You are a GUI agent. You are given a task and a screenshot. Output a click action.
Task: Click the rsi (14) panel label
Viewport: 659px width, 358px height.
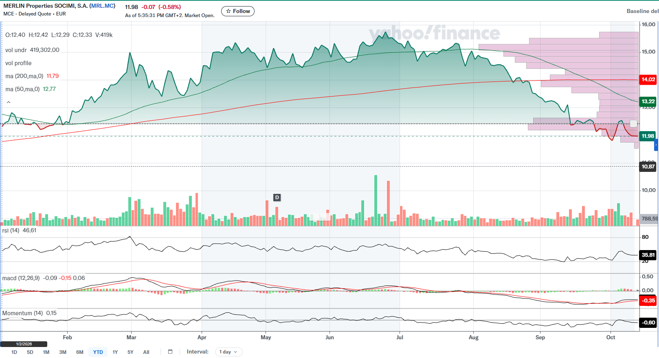(11, 231)
